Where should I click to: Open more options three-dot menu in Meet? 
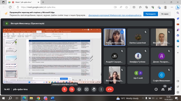coord(101,89)
